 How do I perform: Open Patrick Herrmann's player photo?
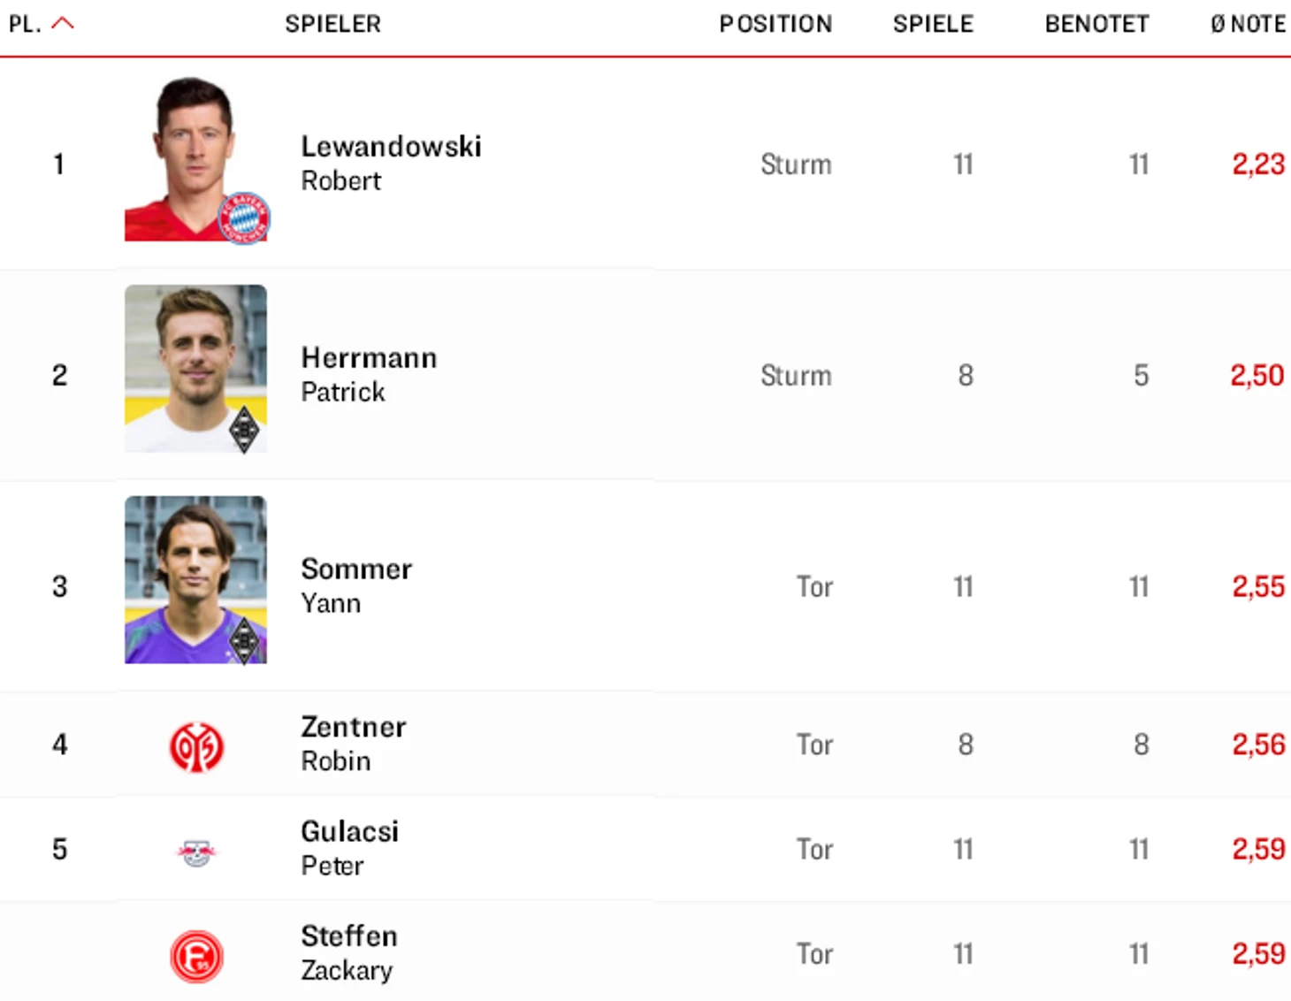pyautogui.click(x=195, y=369)
